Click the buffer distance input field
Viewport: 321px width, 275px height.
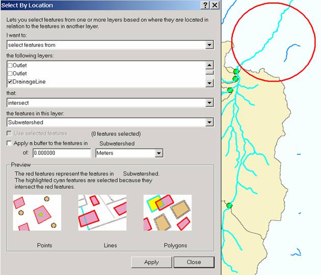coord(62,153)
